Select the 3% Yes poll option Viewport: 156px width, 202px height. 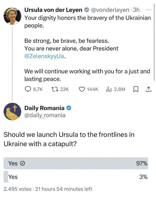click(x=76, y=177)
